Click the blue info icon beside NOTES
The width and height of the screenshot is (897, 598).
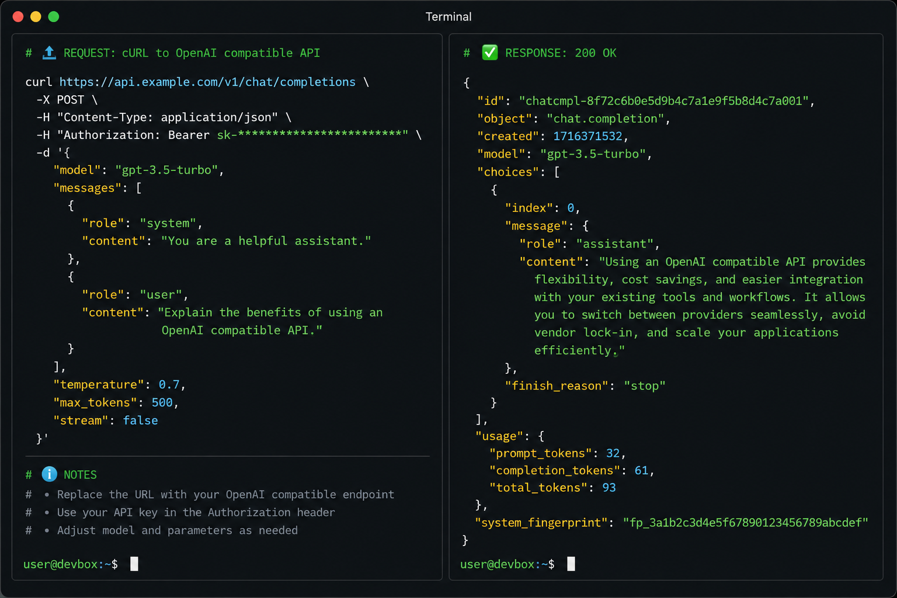(49, 474)
